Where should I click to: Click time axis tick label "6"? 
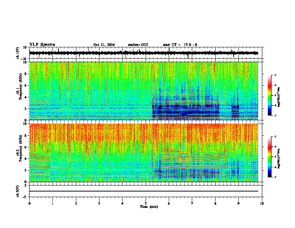pos(169,203)
